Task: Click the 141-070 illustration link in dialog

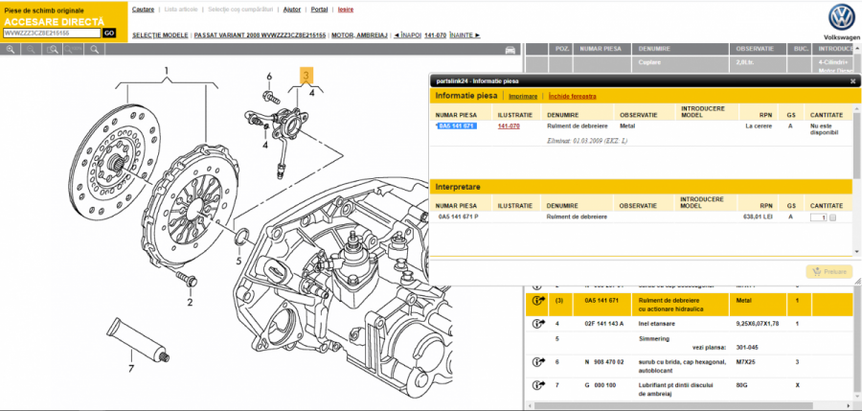Action: point(509,126)
